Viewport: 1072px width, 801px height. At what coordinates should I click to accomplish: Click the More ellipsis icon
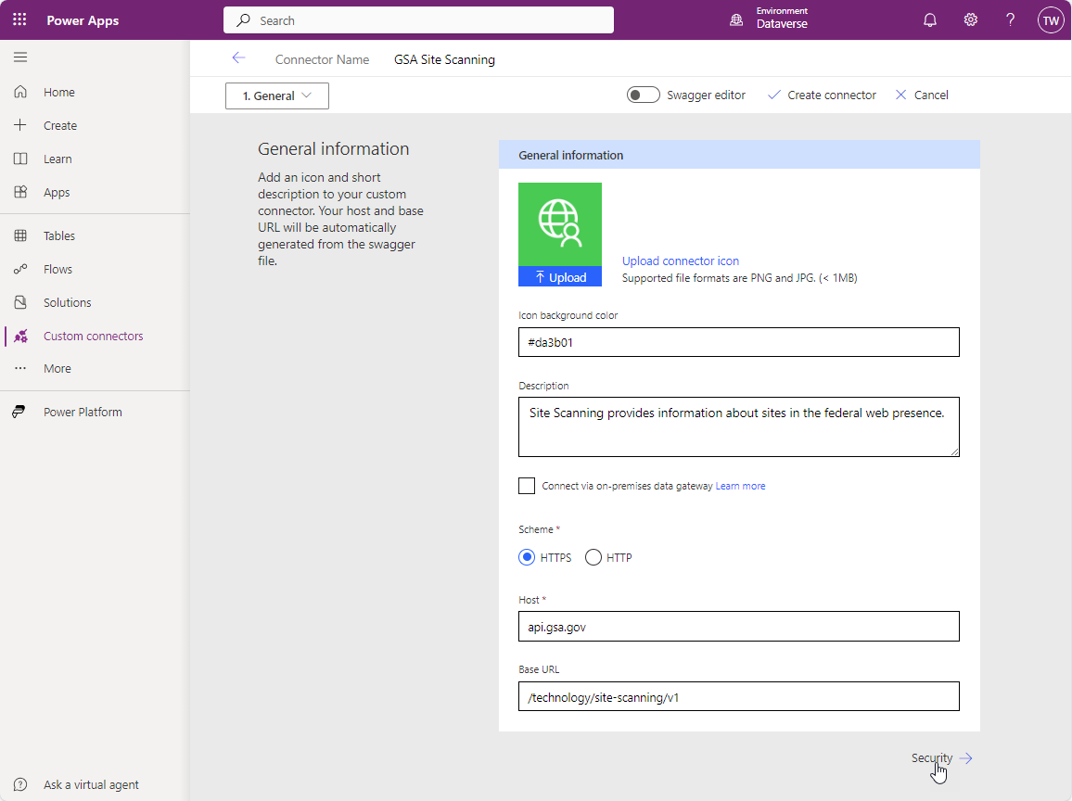click(20, 368)
